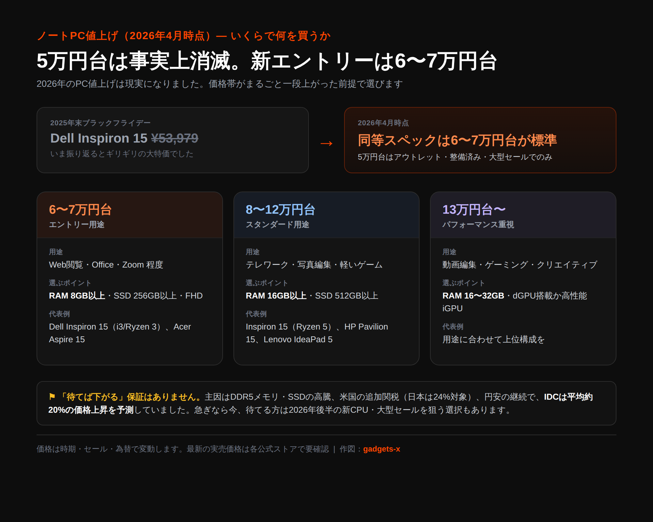Select the 8〜12万円台 standard-tier card header
The image size is (653, 522).
(326, 215)
